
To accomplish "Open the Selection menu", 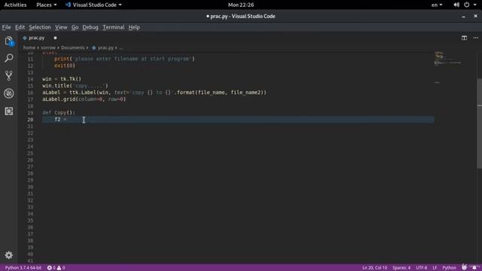I will pyautogui.click(x=40, y=27).
